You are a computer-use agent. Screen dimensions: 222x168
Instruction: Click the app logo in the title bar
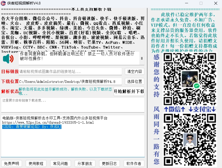(3, 3)
